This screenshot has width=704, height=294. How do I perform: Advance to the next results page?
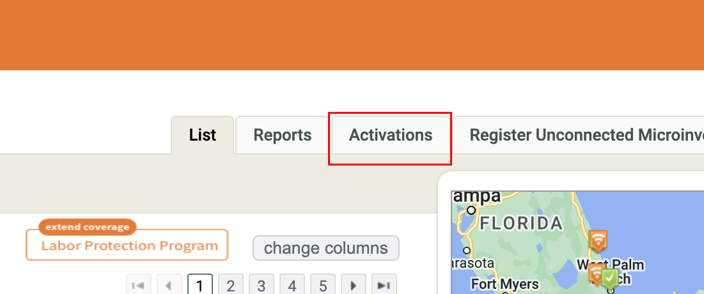point(354,285)
